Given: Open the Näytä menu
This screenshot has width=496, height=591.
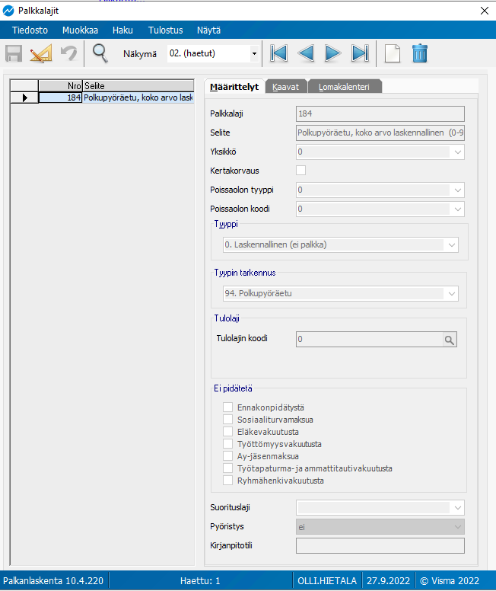Looking at the screenshot, I should (x=208, y=30).
